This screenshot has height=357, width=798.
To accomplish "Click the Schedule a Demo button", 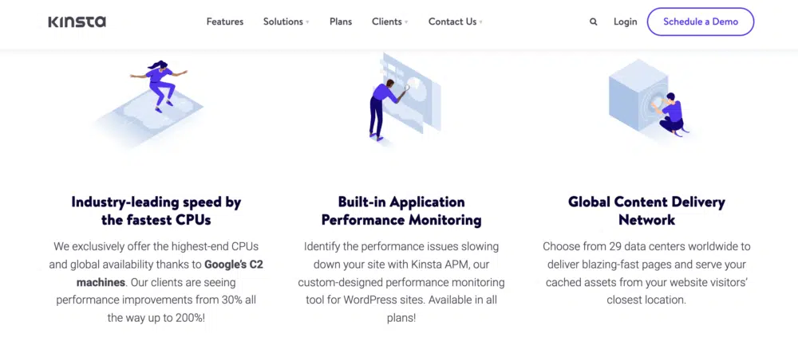I will (x=700, y=22).
